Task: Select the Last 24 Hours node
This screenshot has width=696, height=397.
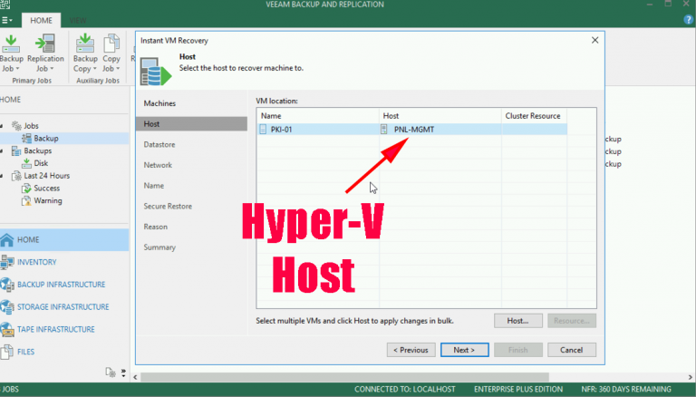Action: tap(46, 176)
